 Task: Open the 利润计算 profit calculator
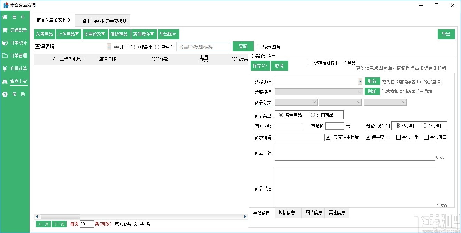15,68
